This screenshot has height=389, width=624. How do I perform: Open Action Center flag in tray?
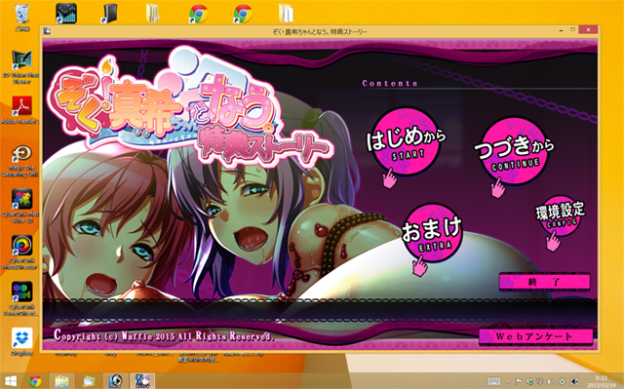click(x=519, y=381)
